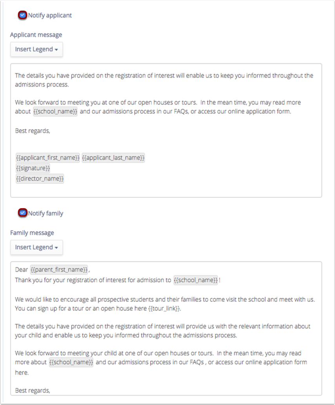335x405 pixels.
Task: Uncheck the Notify applicant checkbox
Action: click(22, 15)
